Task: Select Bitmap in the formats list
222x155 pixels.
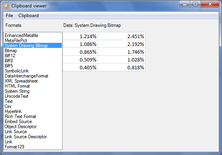Action: click(33, 51)
